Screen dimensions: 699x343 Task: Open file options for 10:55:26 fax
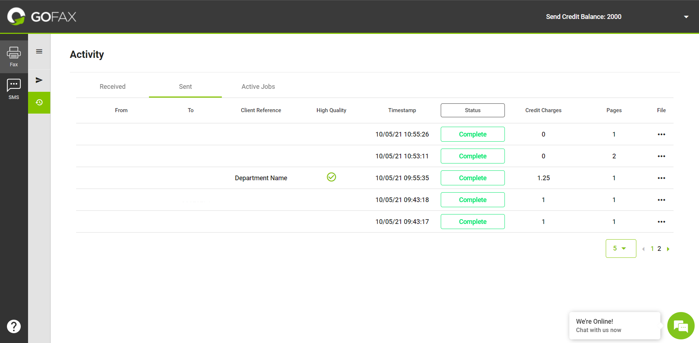click(661, 134)
